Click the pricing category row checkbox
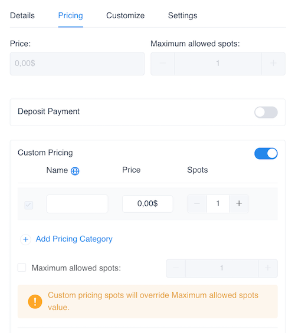 click(x=29, y=205)
